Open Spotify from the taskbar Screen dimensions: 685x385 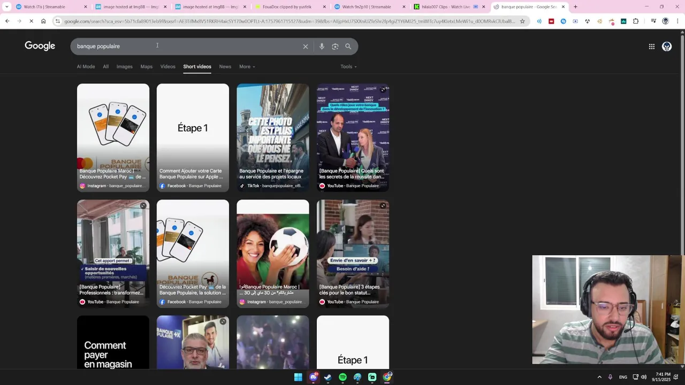(x=342, y=377)
